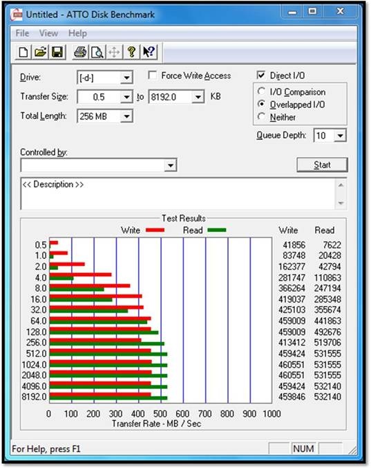
Task: Activate the context help arrow icon
Action: coord(149,52)
